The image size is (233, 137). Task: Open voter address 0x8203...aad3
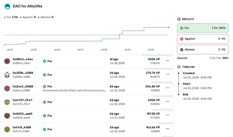[x=22, y=114]
